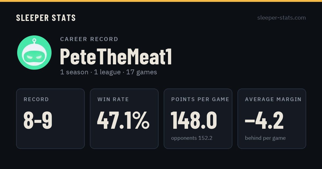The width and height of the screenshot is (322, 169).
Task: Click the 8-9 record value
Action: pyautogui.click(x=38, y=120)
